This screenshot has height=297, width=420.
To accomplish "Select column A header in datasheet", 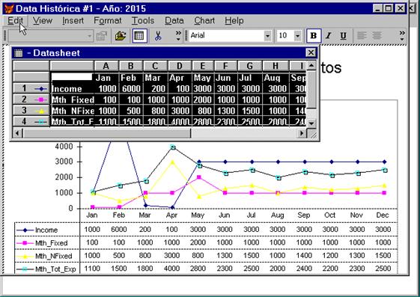I will [106, 66].
